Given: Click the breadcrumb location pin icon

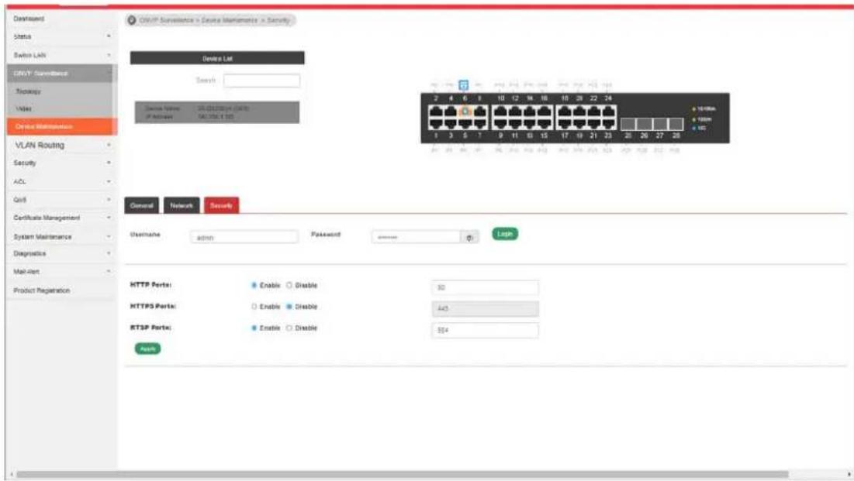Looking at the screenshot, I should [132, 20].
